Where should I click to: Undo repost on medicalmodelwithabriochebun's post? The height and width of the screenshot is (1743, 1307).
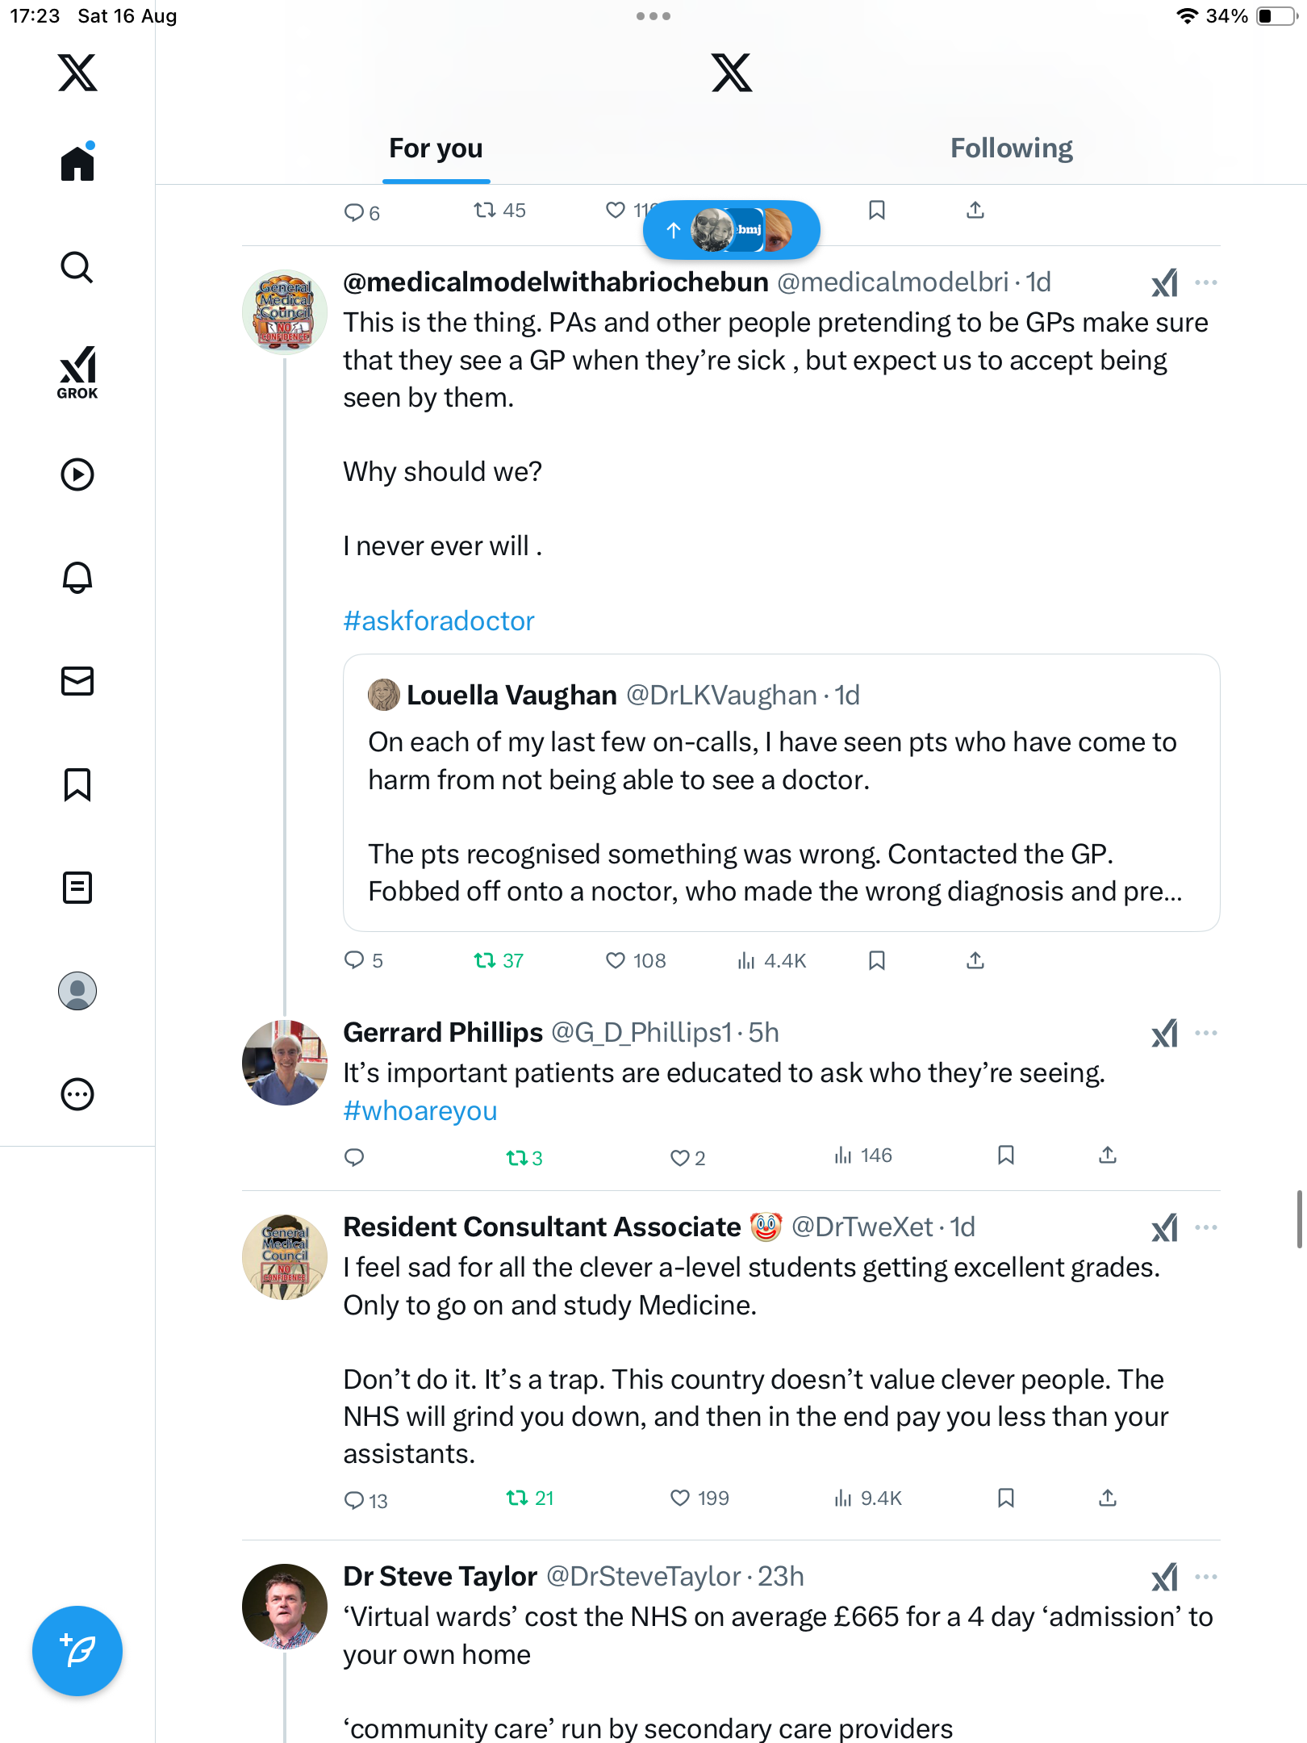(485, 960)
